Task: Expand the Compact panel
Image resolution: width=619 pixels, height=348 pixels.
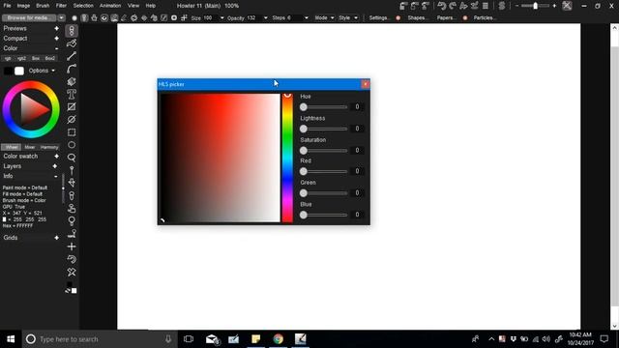Action: pos(56,39)
